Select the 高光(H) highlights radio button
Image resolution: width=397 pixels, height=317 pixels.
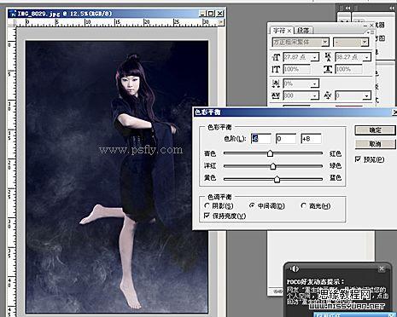(303, 205)
